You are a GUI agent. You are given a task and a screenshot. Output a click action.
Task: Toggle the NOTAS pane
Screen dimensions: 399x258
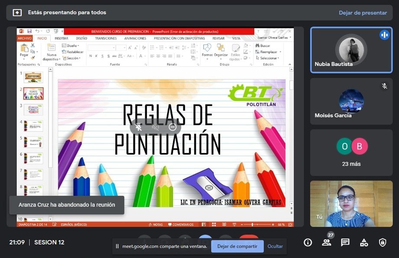click(x=156, y=224)
